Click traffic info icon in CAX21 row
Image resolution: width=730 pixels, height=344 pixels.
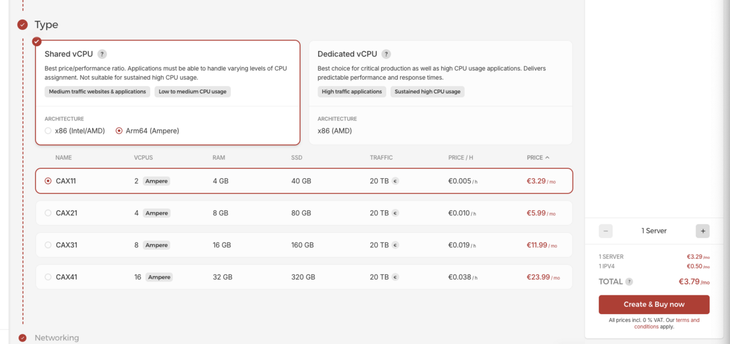395,213
